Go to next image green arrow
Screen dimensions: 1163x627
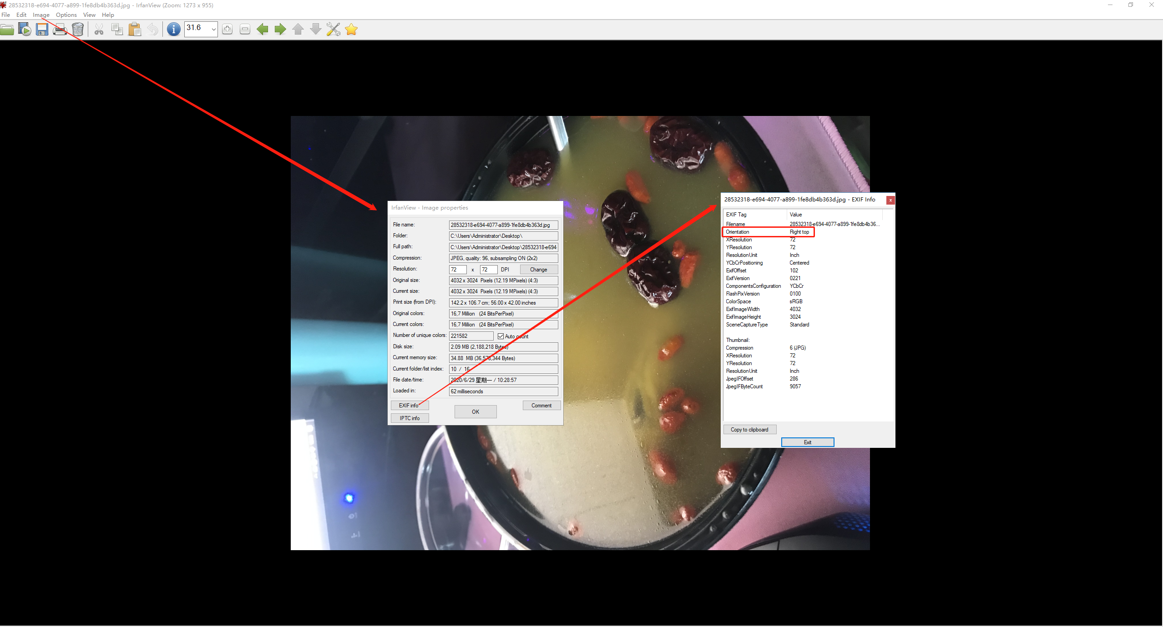coord(280,30)
